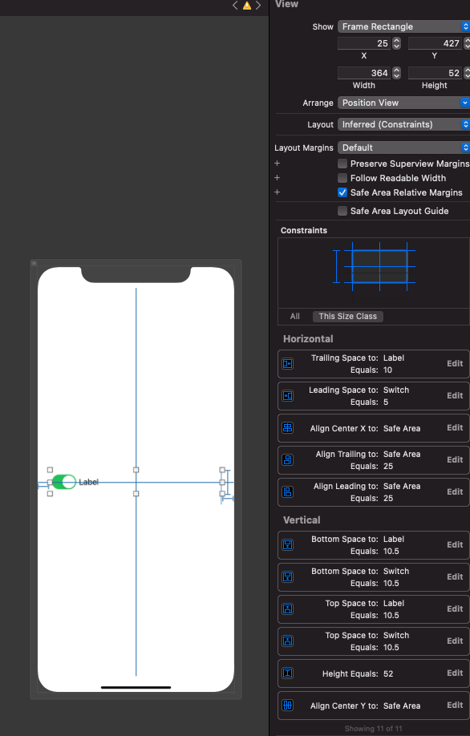This screenshot has height=736, width=470.
Task: Click the Align Leading to Safe Area icon
Action: [x=288, y=492]
